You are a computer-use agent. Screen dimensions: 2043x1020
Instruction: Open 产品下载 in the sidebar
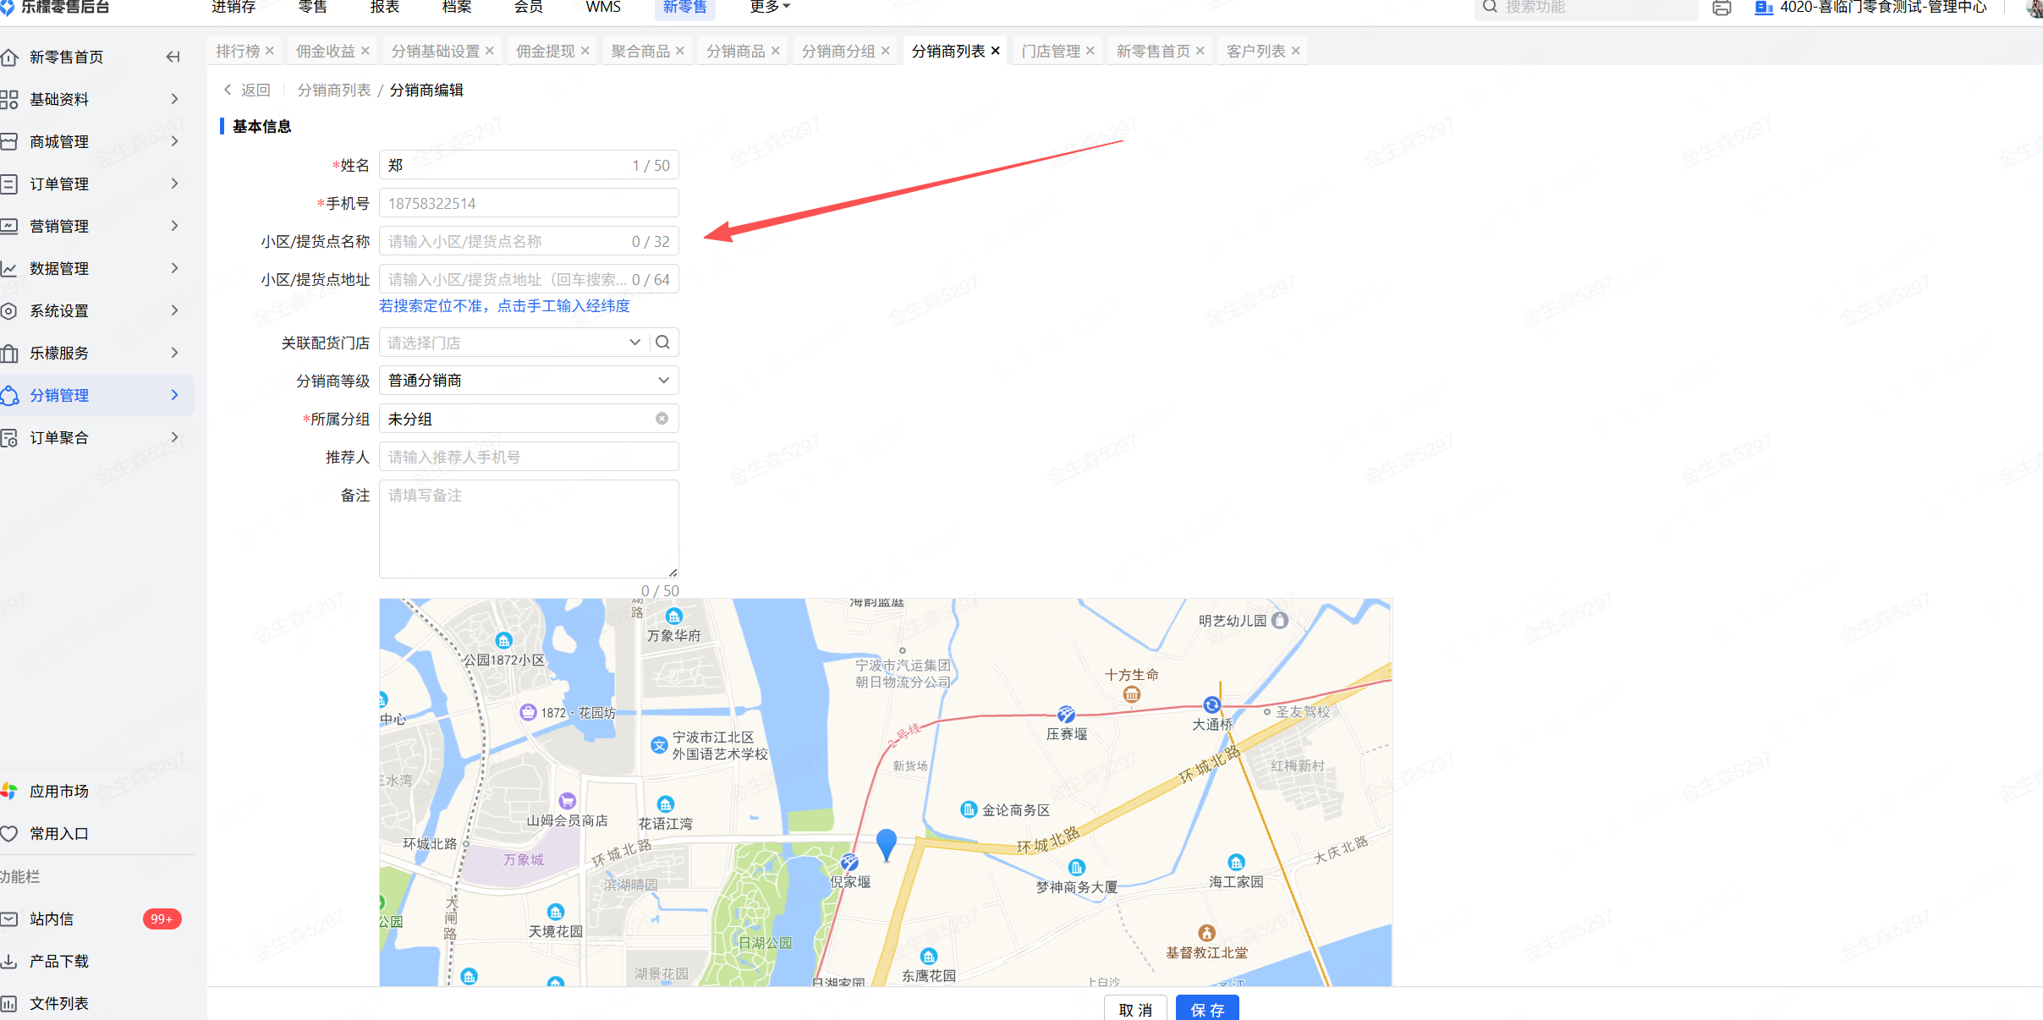[x=58, y=961]
